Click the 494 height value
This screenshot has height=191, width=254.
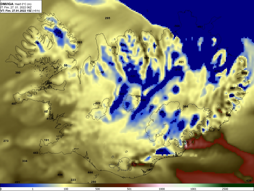(x=60, y=175)
